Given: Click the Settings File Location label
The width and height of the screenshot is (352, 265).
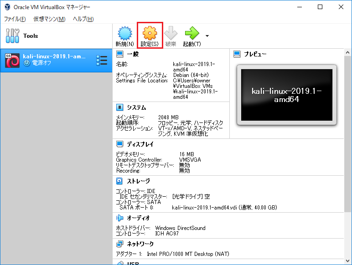Looking at the screenshot, I should coord(142,81).
